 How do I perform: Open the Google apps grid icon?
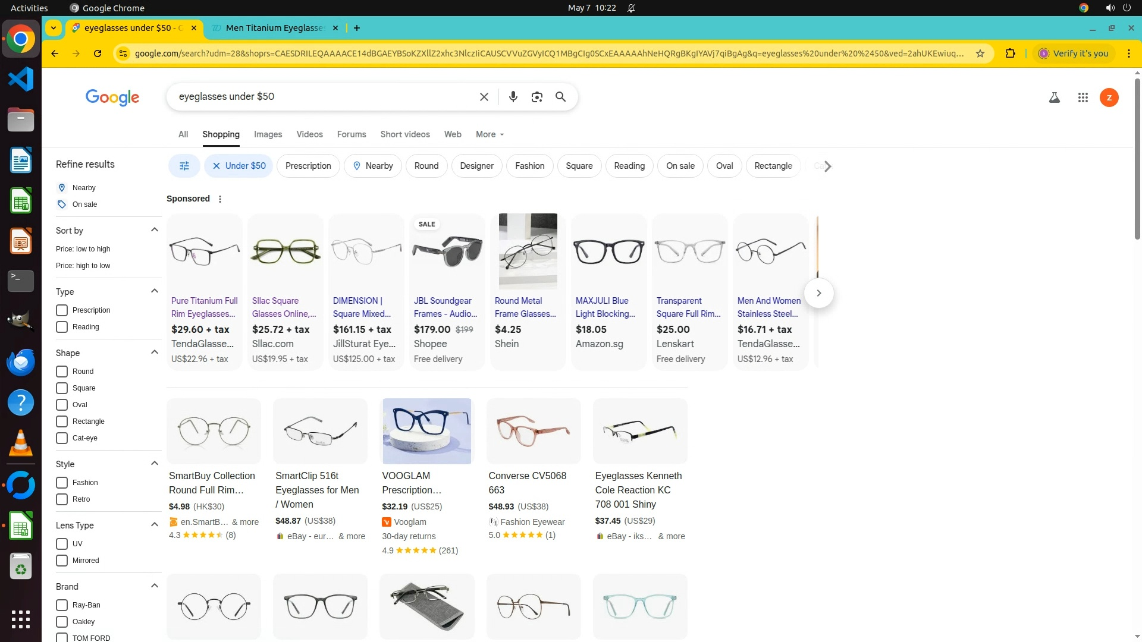[x=1083, y=97]
